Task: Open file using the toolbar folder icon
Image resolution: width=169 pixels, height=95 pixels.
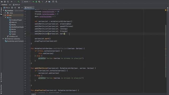Action: pos(2,2)
